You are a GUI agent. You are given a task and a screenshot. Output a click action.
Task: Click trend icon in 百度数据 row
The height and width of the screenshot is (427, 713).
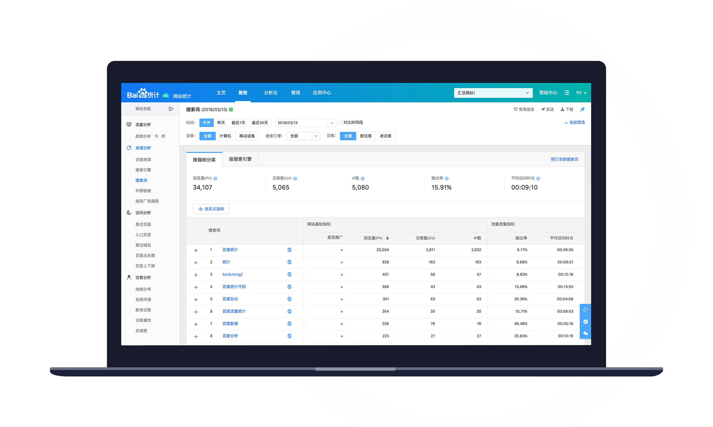289,324
